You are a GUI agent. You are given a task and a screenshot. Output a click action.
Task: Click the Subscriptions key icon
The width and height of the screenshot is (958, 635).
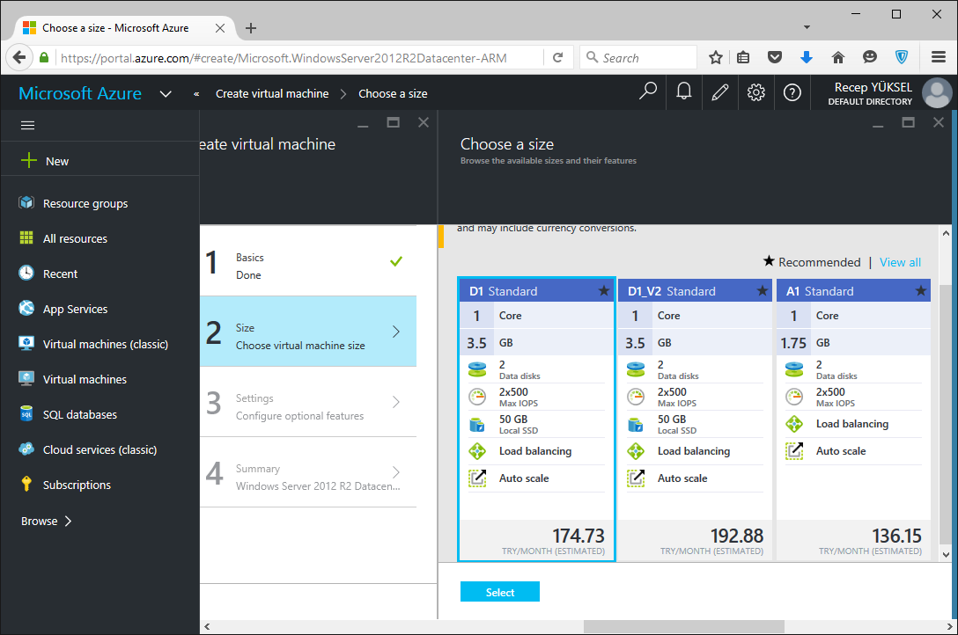[26, 485]
